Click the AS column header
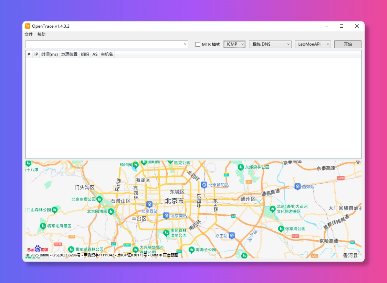Viewport: 387px width, 283px height. pos(95,55)
